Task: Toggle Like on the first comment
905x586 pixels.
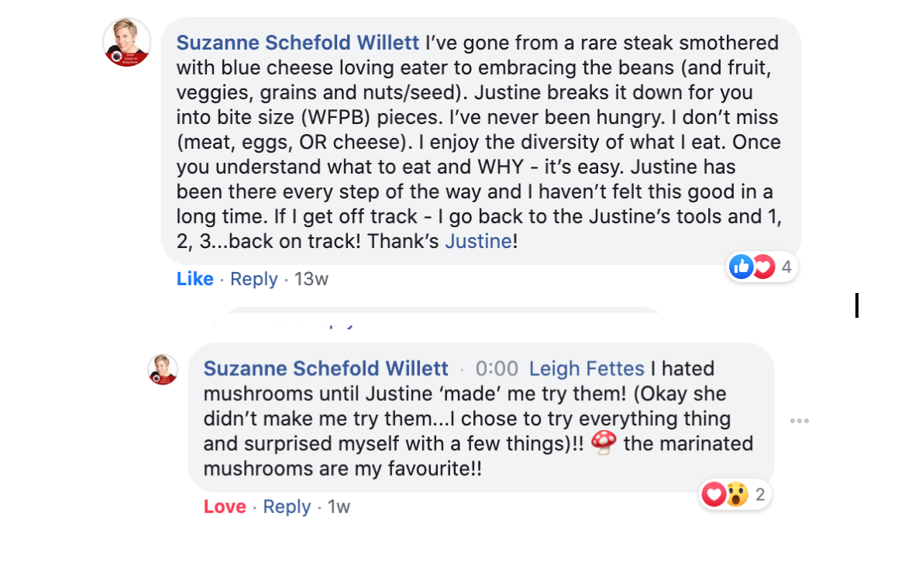Action: [x=195, y=279]
